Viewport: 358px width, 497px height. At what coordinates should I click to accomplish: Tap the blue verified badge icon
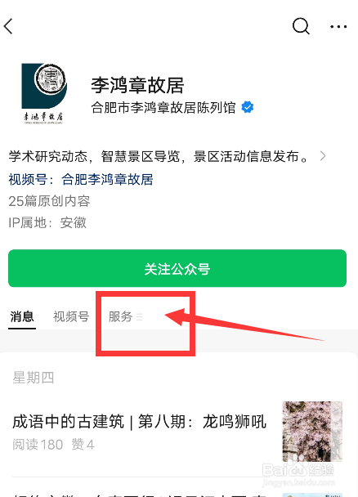click(x=248, y=107)
